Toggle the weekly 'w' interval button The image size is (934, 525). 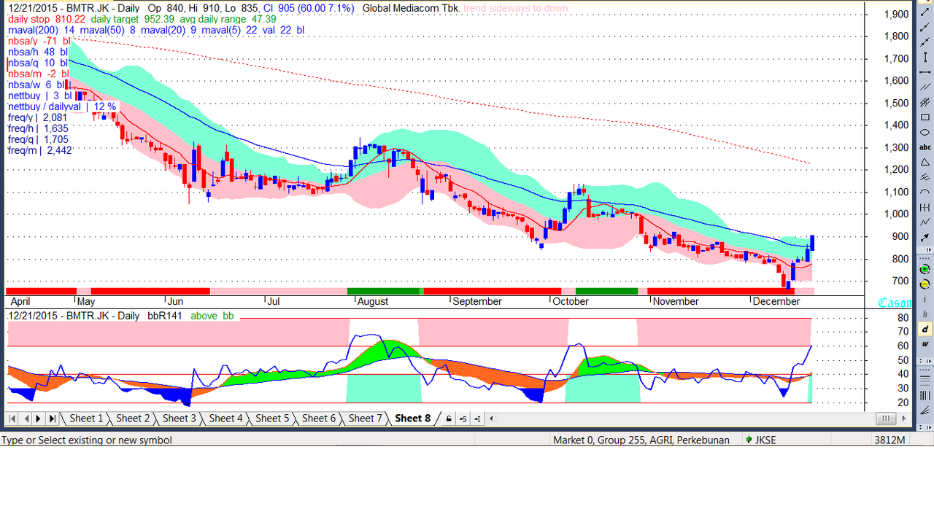(x=925, y=344)
